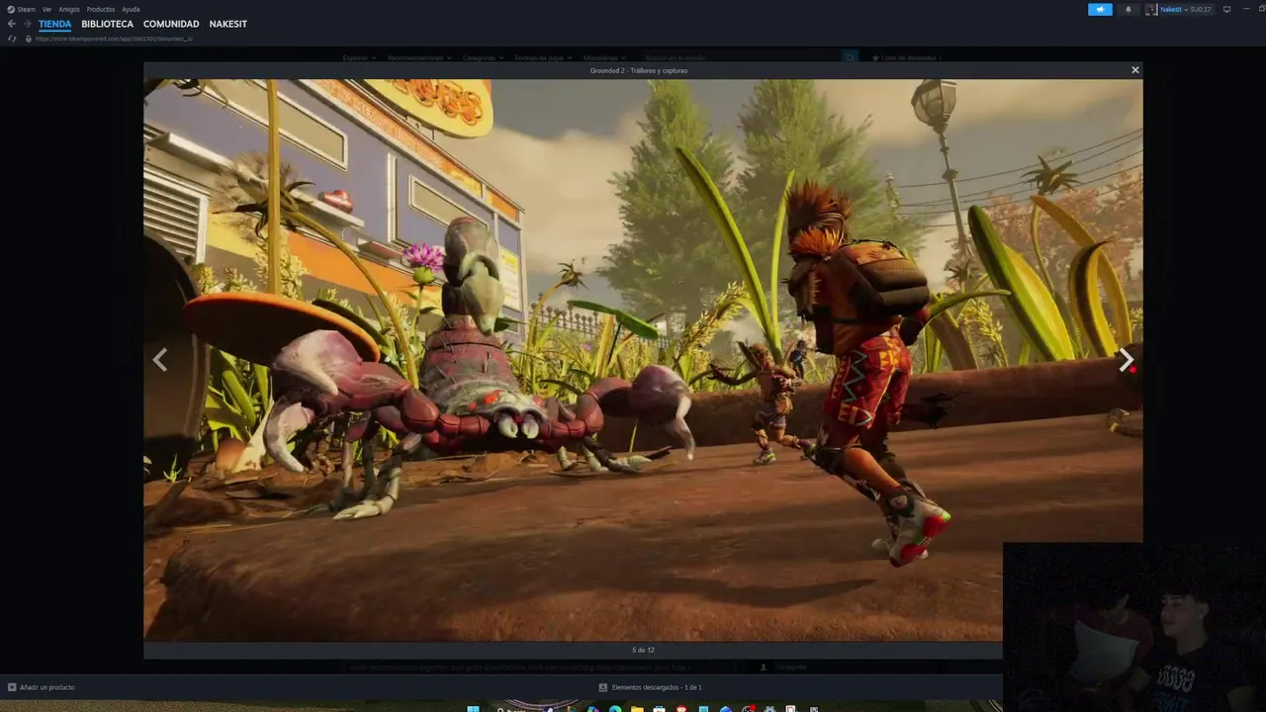Click the downloads icon in bottom bar
Screen dimensions: 1266x712
coord(603,687)
